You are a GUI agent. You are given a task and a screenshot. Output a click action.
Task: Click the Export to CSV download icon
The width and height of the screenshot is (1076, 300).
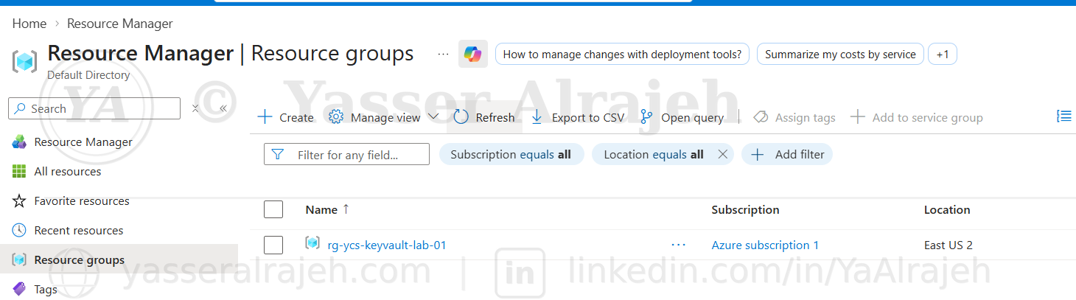(x=537, y=117)
